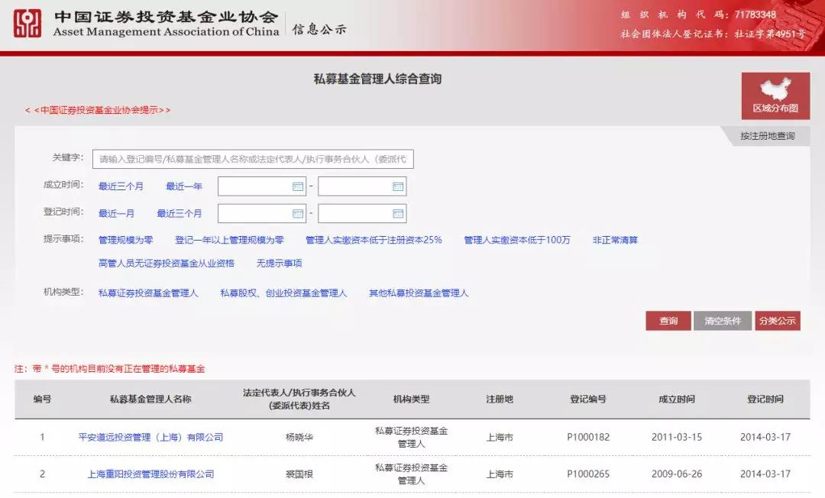The width and height of the screenshot is (825, 498).
Task: Filter by 非正常清算
Action: [615, 240]
